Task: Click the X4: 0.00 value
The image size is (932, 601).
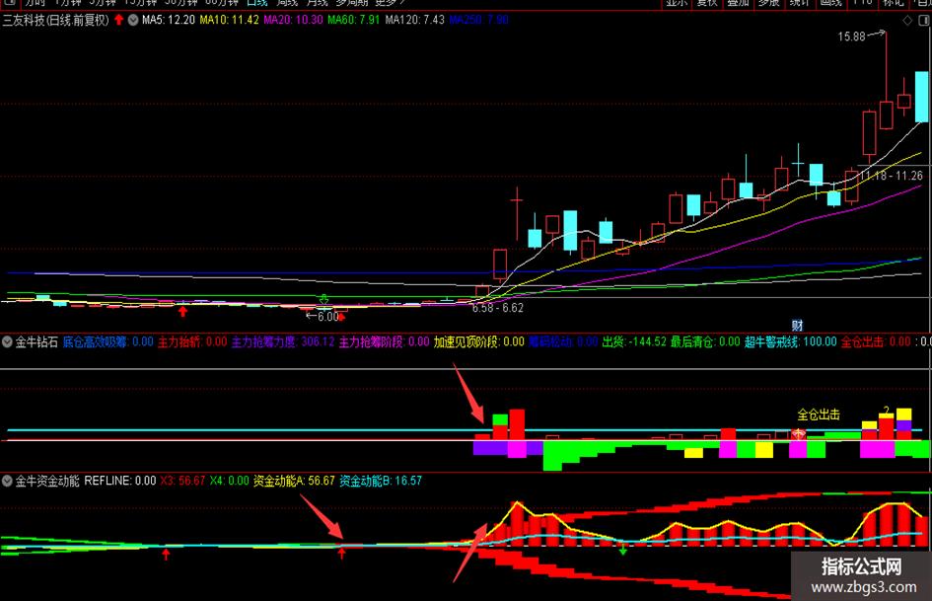Action: pyautogui.click(x=229, y=481)
